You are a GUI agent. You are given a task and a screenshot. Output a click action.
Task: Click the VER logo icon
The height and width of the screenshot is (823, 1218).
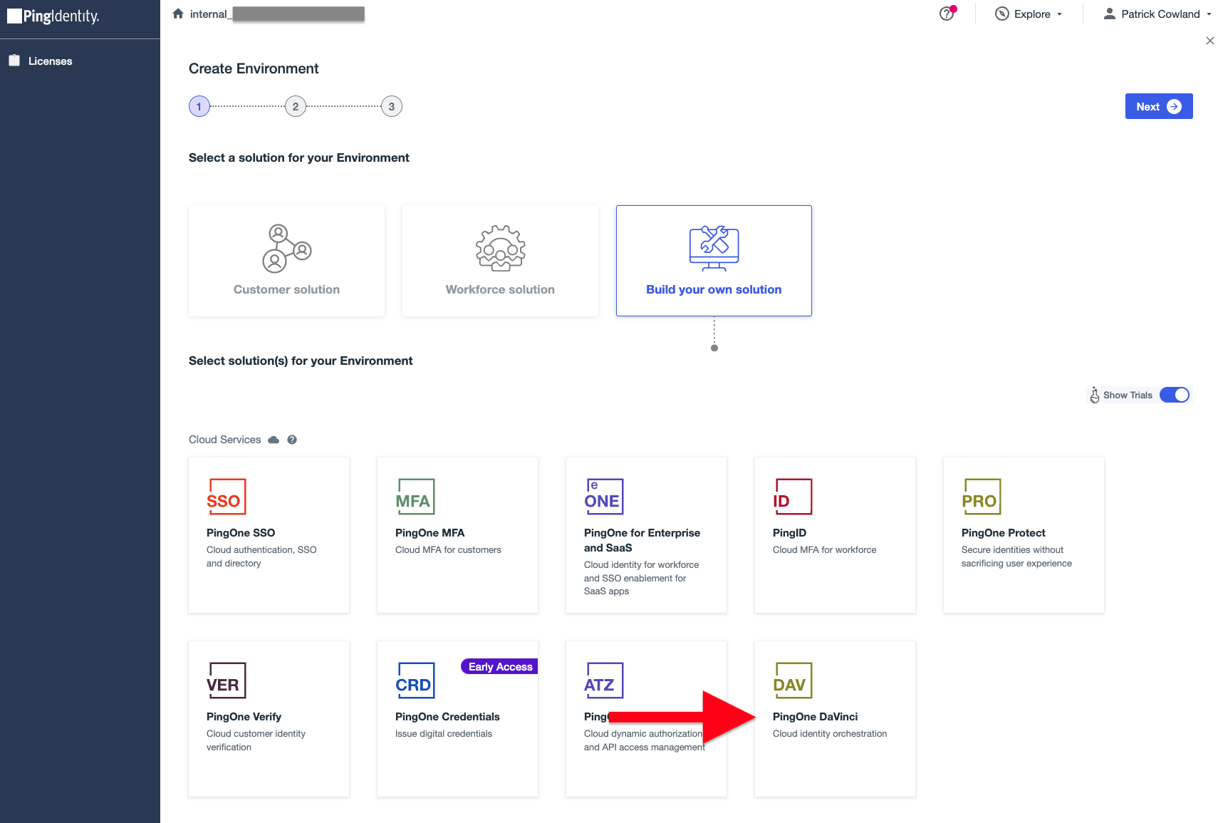pos(227,680)
